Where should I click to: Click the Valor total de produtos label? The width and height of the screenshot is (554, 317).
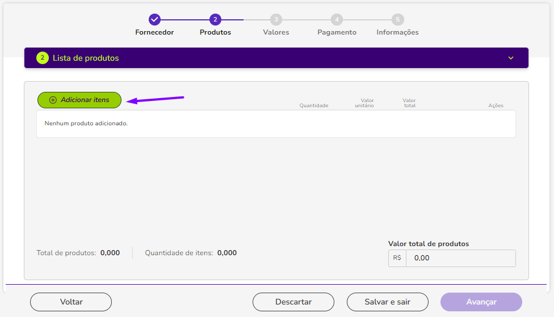(x=428, y=244)
